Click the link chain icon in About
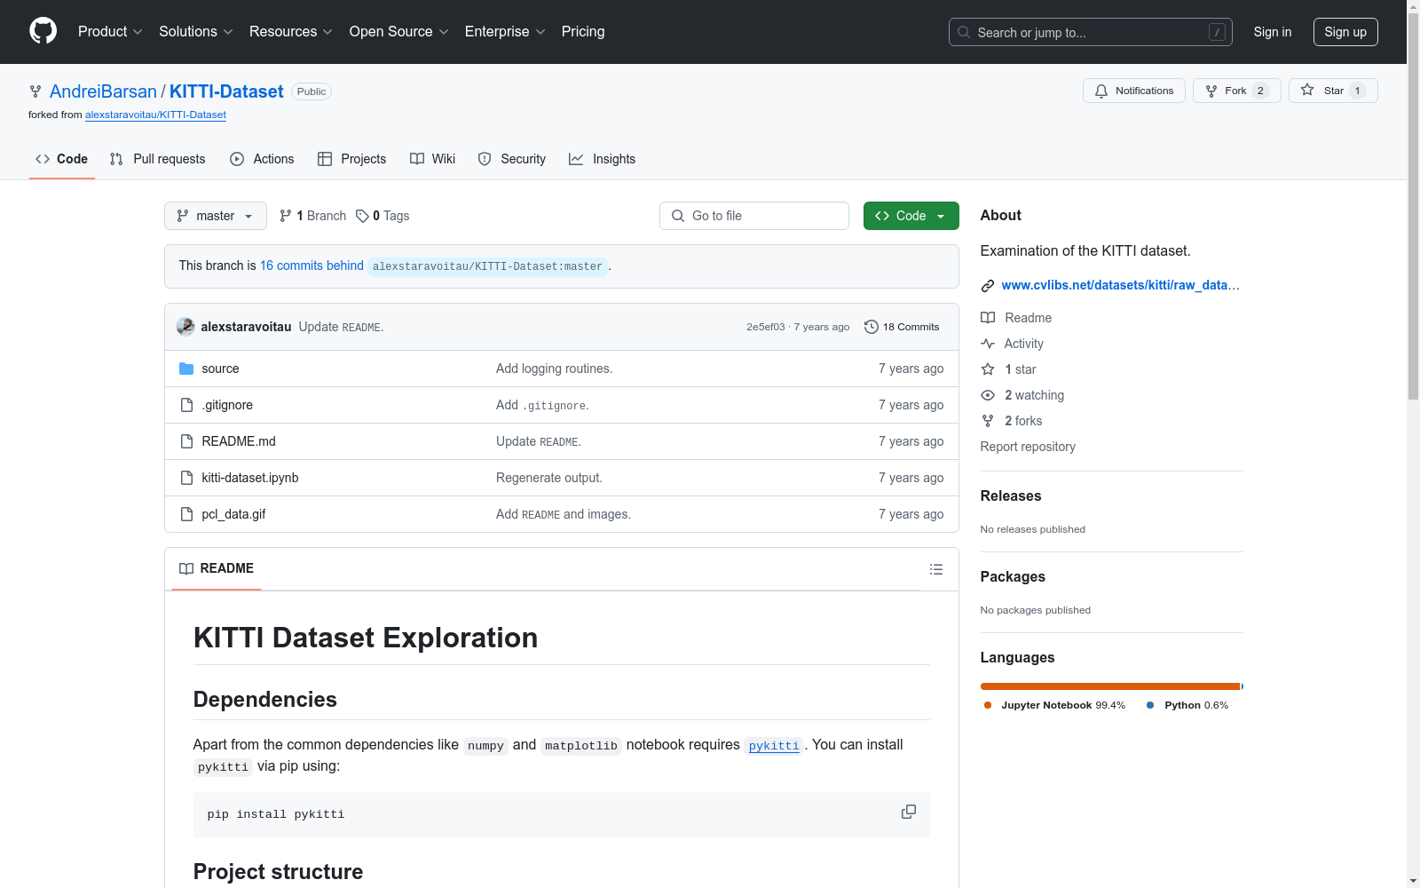 988,286
